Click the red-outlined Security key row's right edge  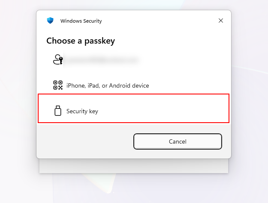[226, 109]
